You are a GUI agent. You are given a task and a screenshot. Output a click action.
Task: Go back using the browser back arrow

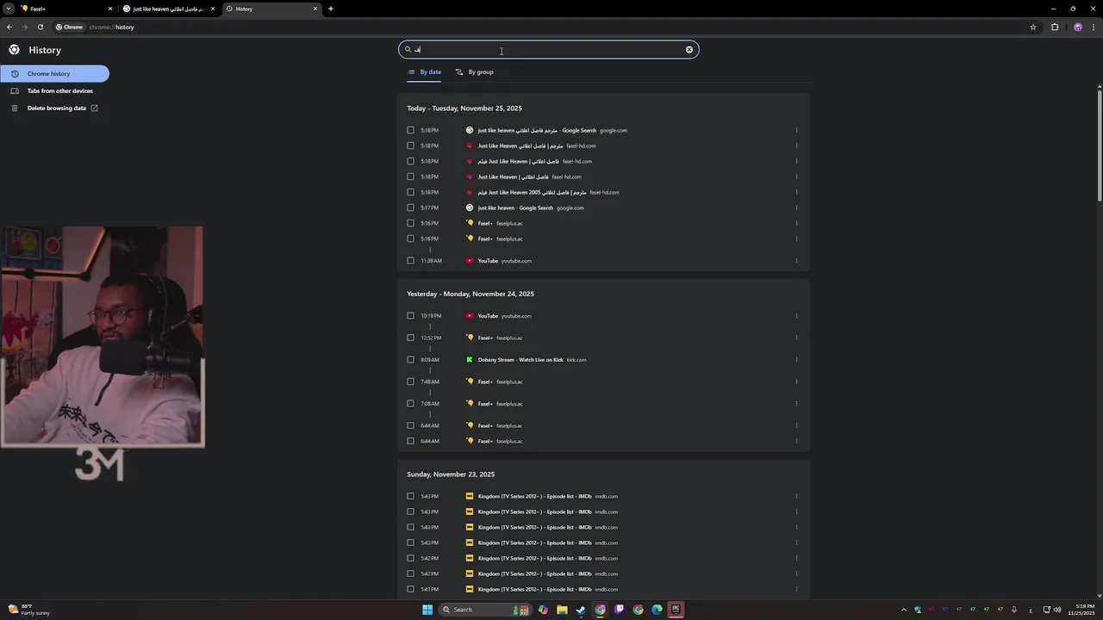click(x=9, y=28)
